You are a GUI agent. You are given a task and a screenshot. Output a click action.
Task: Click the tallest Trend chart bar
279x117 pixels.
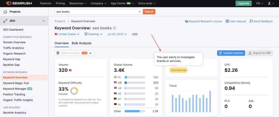click(x=210, y=101)
